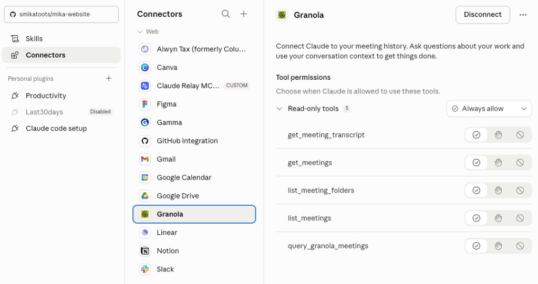Click the Notion connector icon

pyautogui.click(x=145, y=251)
